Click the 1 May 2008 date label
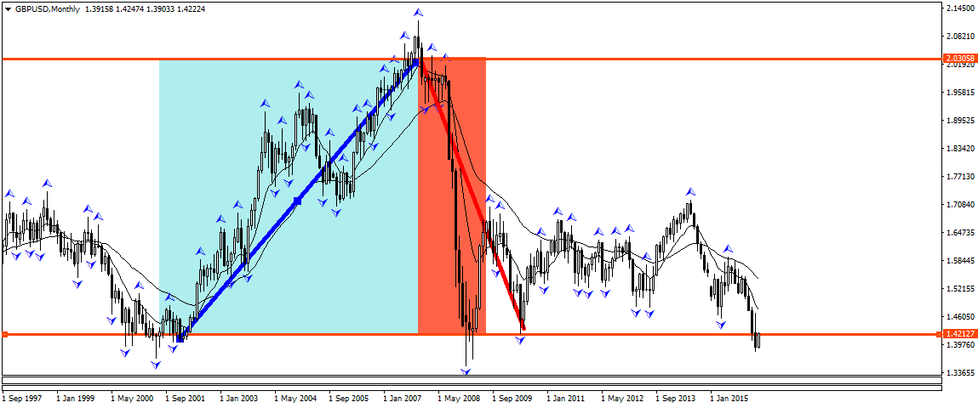The image size is (978, 408). (x=459, y=398)
